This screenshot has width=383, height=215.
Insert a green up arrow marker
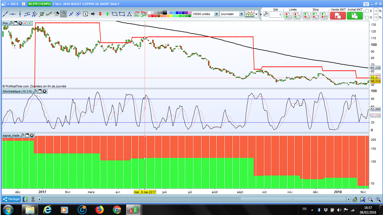point(107,14)
